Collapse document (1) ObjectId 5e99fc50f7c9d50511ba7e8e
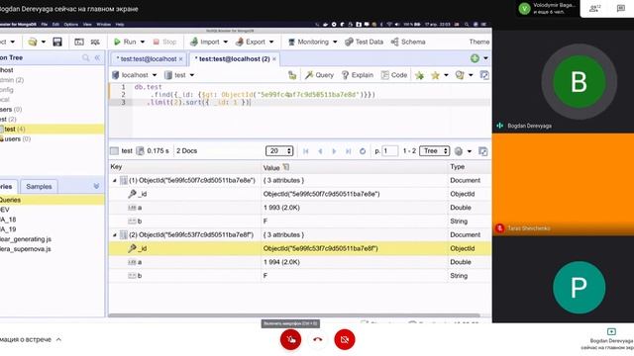Screen dimensions: 634x356 pyautogui.click(x=115, y=180)
